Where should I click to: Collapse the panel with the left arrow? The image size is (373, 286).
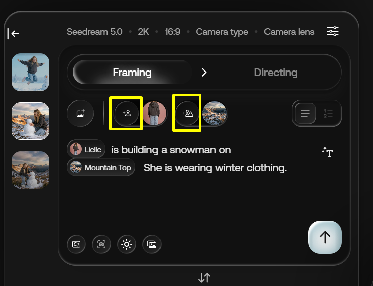click(x=14, y=34)
